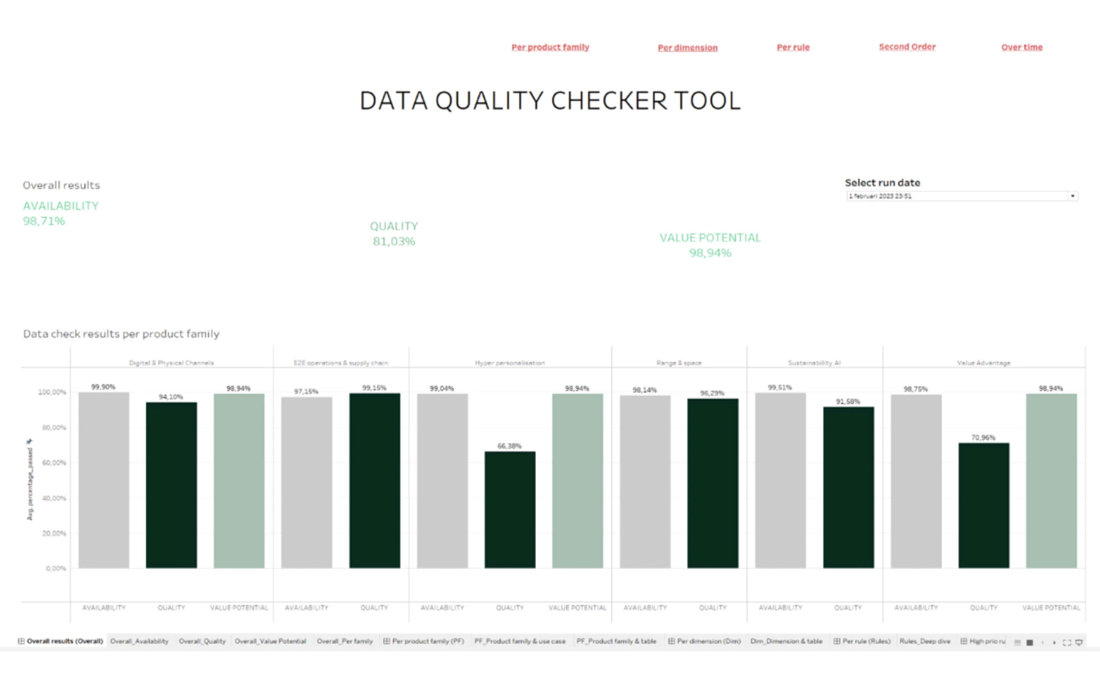This screenshot has height=688, width=1100.
Task: Click the 'Avg. percentage_passed' axis title
Action: [30, 484]
